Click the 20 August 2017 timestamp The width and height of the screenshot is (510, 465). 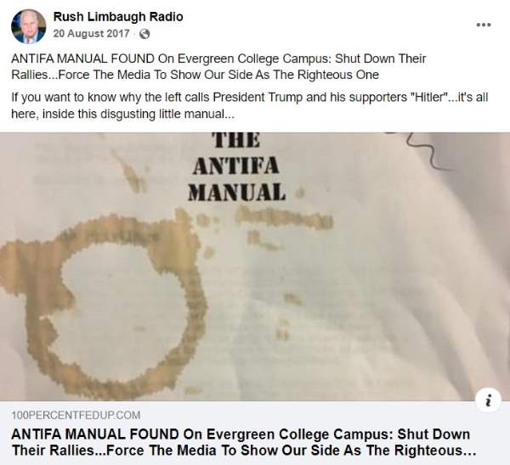pyautogui.click(x=92, y=33)
